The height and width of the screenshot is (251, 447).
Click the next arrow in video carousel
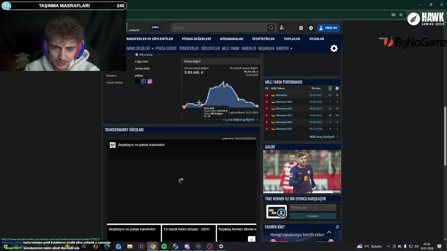pyautogui.click(x=251, y=239)
